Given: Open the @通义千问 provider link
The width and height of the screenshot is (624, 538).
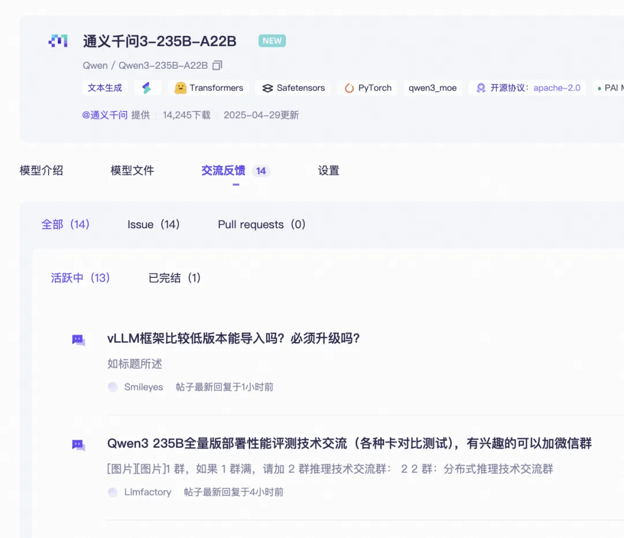Looking at the screenshot, I should (105, 116).
